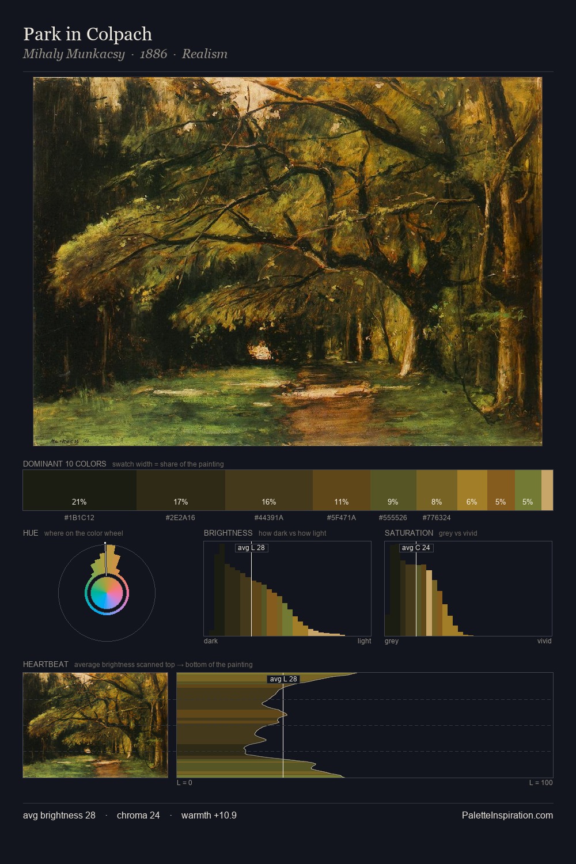The image size is (576, 864).
Task: Select the 8% swatch #776324
Action: (x=437, y=490)
